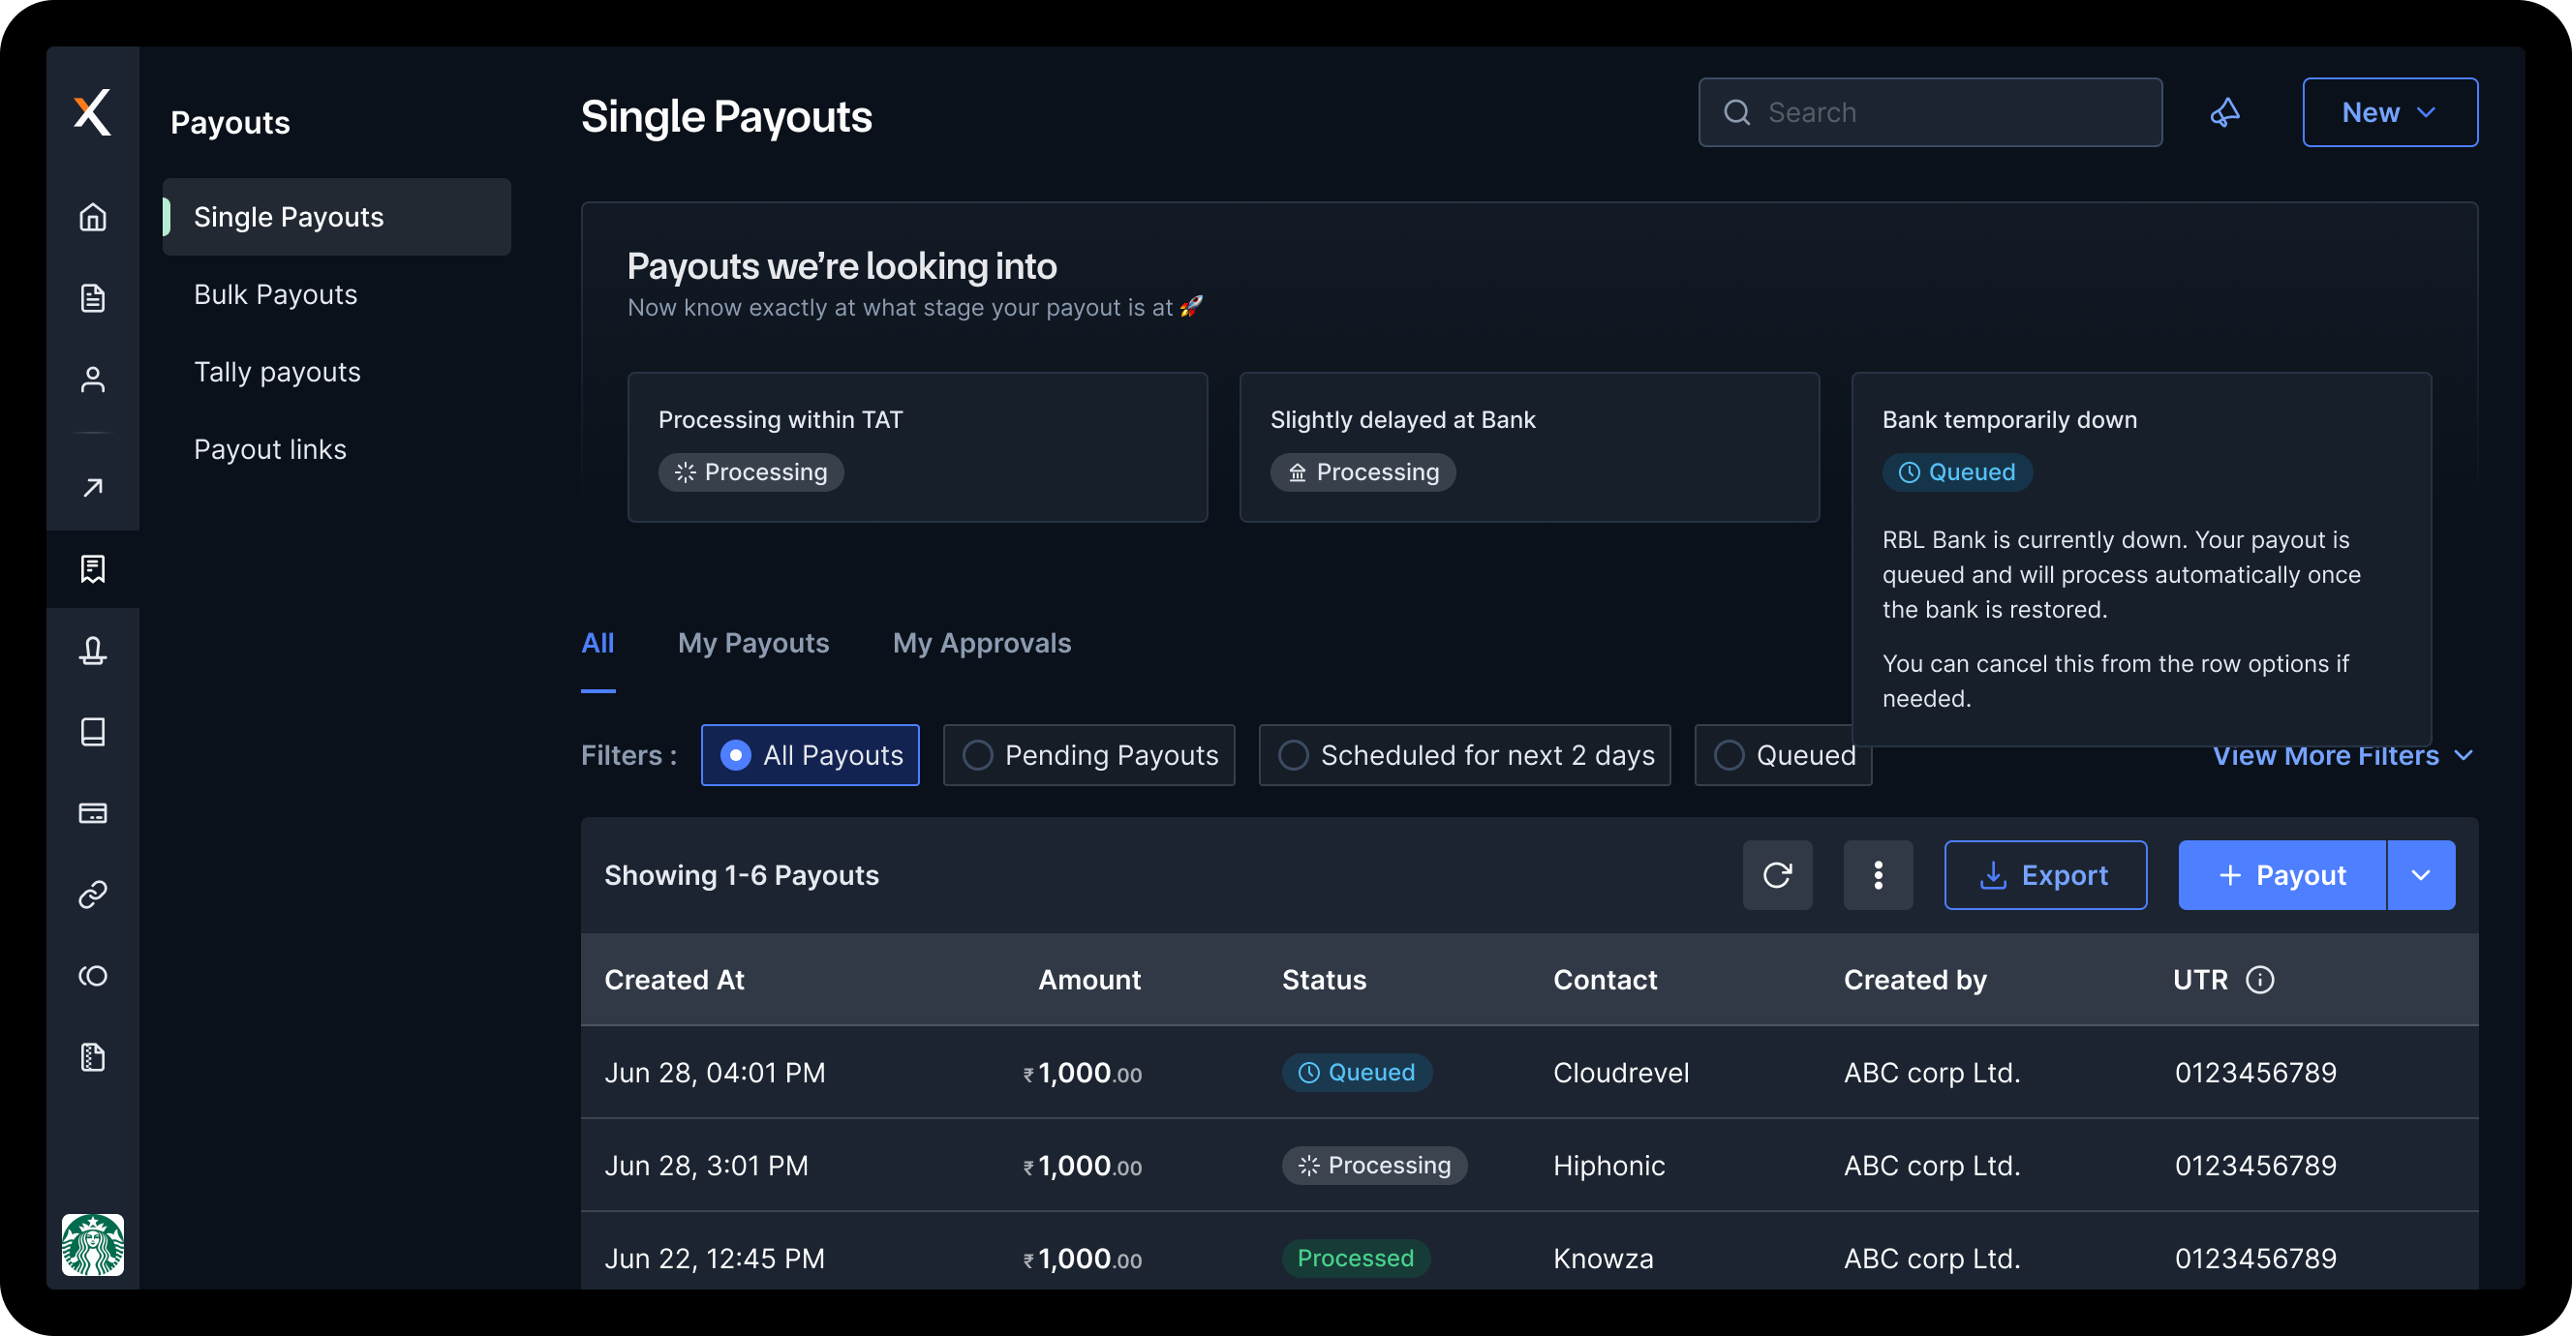This screenshot has height=1336, width=2572.
Task: Switch to the My Payouts tab
Action: (752, 643)
